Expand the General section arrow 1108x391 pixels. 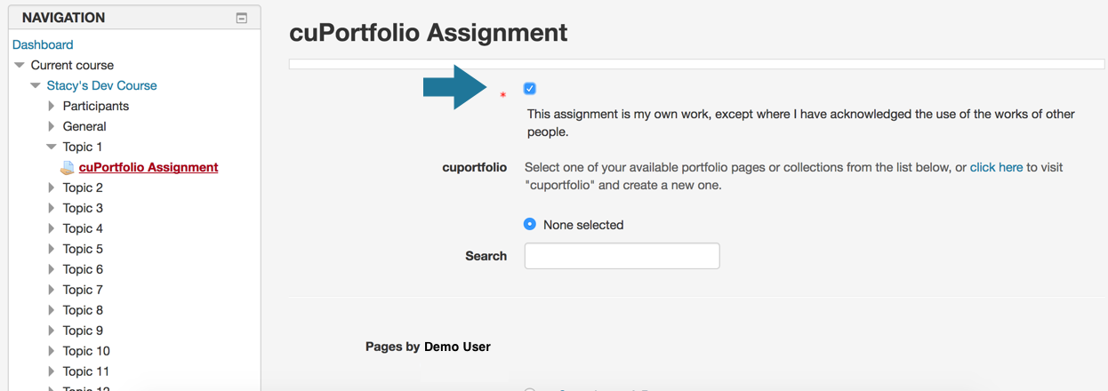tap(52, 126)
